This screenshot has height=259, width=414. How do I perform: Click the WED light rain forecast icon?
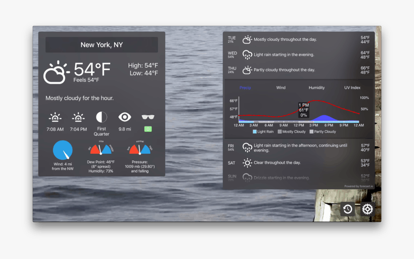click(247, 55)
